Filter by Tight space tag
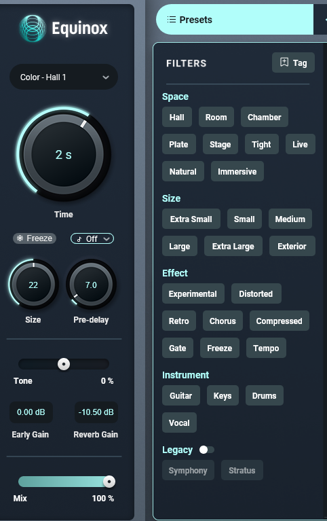The height and width of the screenshot is (521, 327). tap(262, 144)
